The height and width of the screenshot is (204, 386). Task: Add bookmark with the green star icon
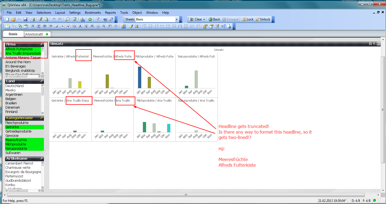(90, 19)
